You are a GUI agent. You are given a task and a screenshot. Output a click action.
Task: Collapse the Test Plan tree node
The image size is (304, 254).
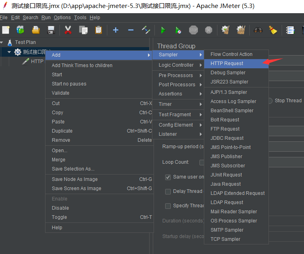point(2,42)
